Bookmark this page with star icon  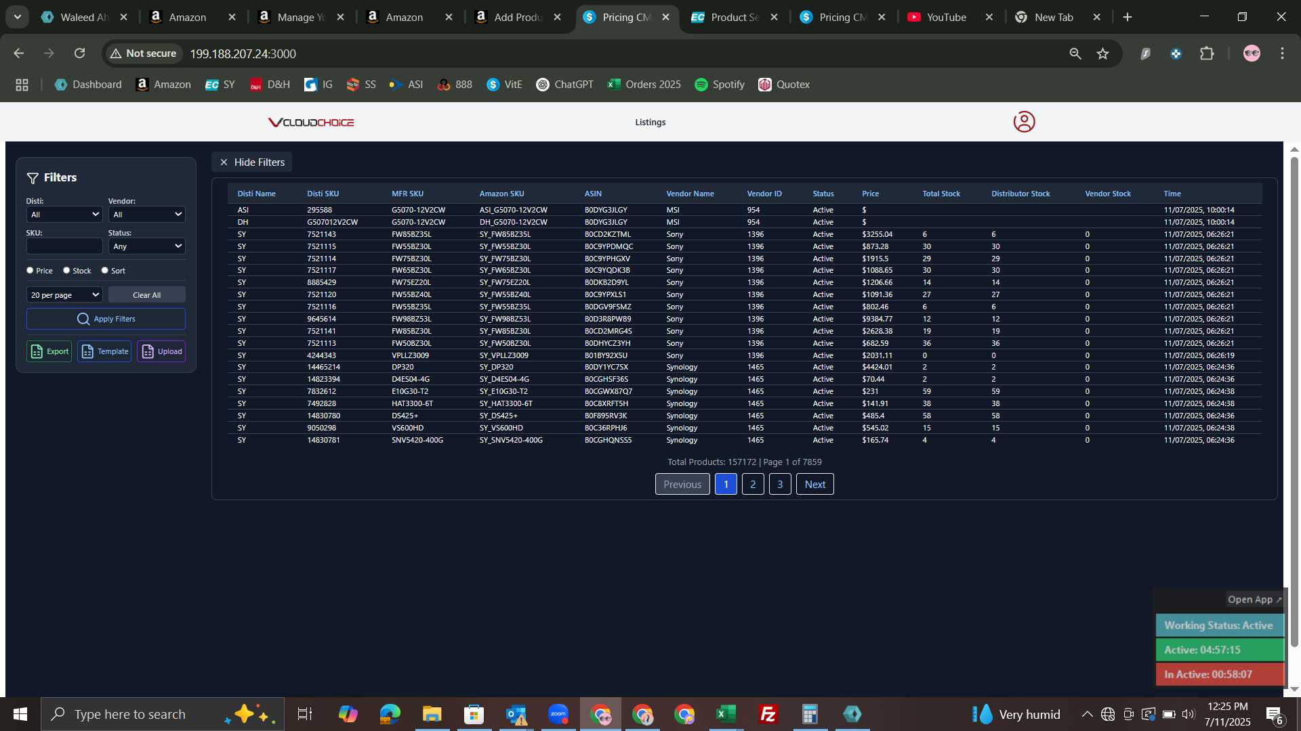pos(1103,53)
